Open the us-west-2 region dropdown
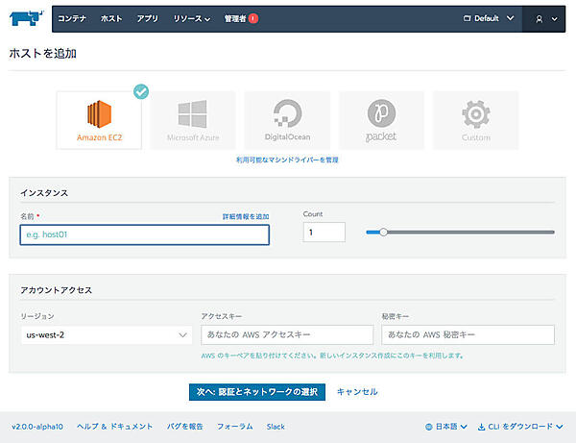Viewport: 576px width, 443px height. (x=106, y=334)
